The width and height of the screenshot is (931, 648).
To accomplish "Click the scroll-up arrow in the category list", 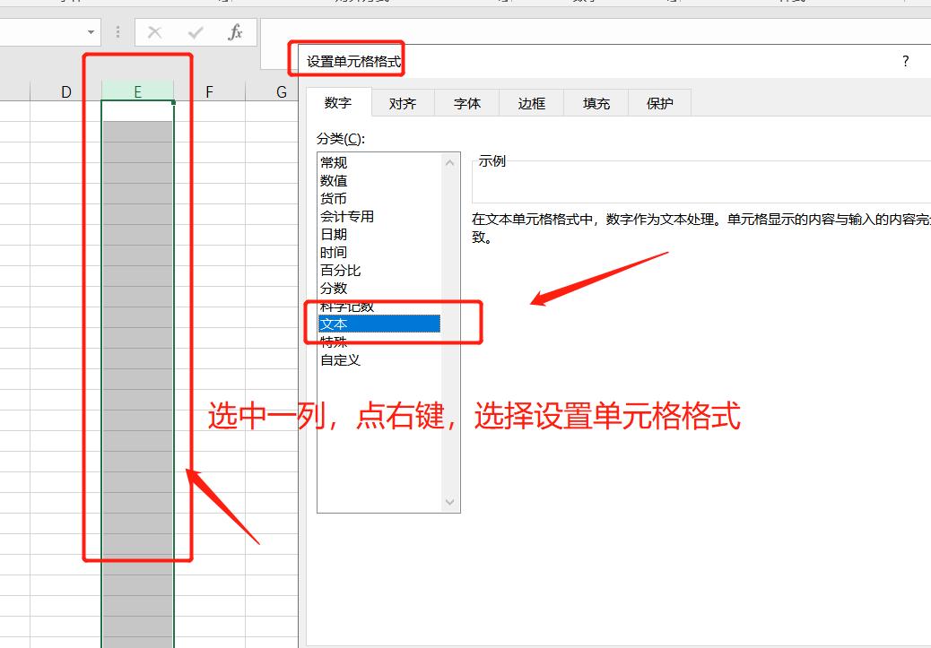I will [x=450, y=163].
